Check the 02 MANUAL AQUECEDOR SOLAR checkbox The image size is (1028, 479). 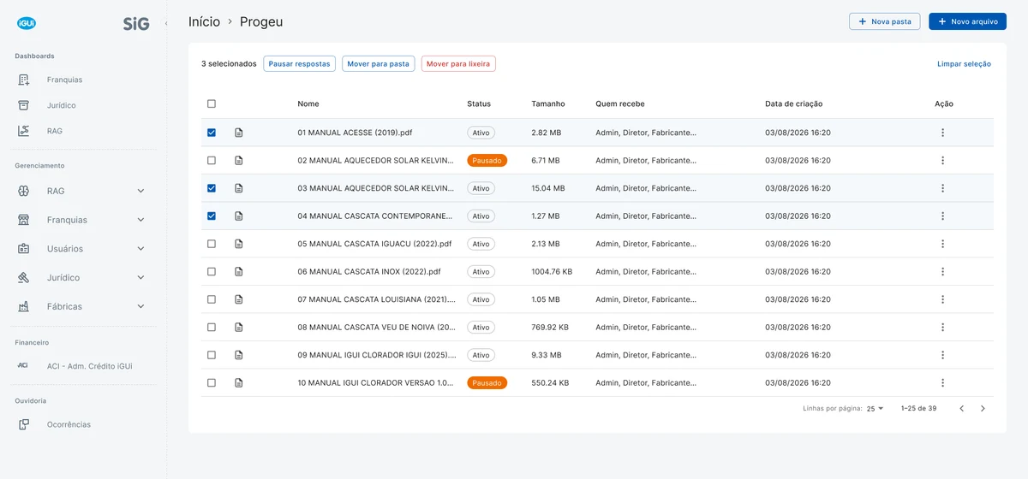click(212, 161)
